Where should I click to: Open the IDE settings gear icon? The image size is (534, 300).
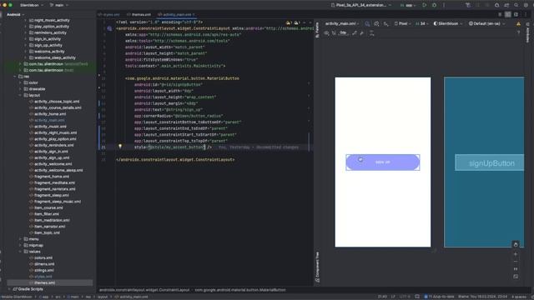pos(526,5)
